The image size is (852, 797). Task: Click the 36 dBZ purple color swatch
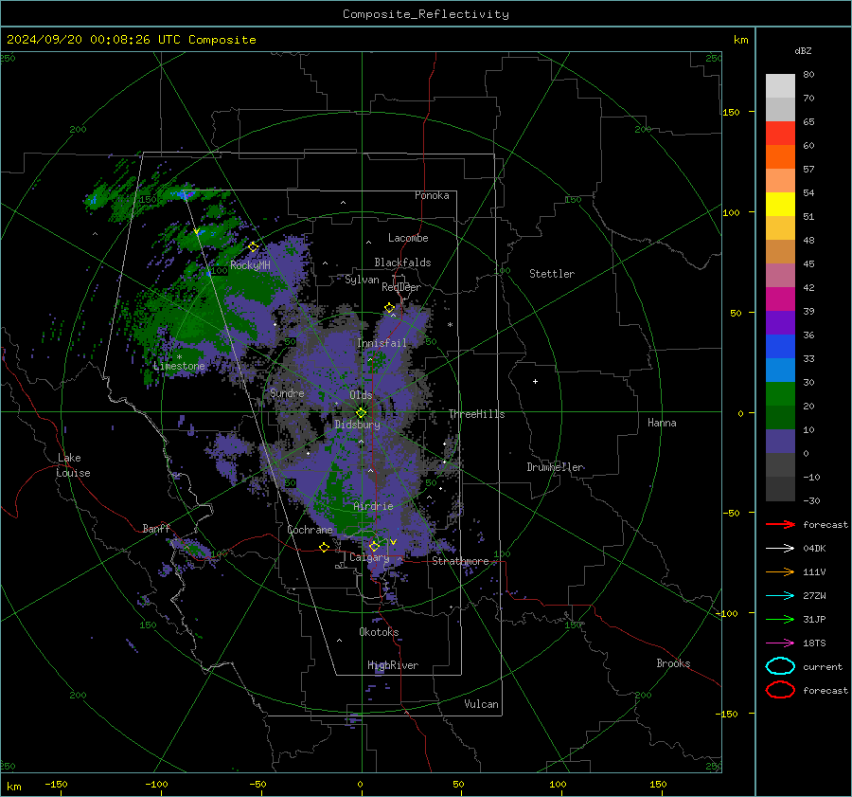click(x=780, y=322)
